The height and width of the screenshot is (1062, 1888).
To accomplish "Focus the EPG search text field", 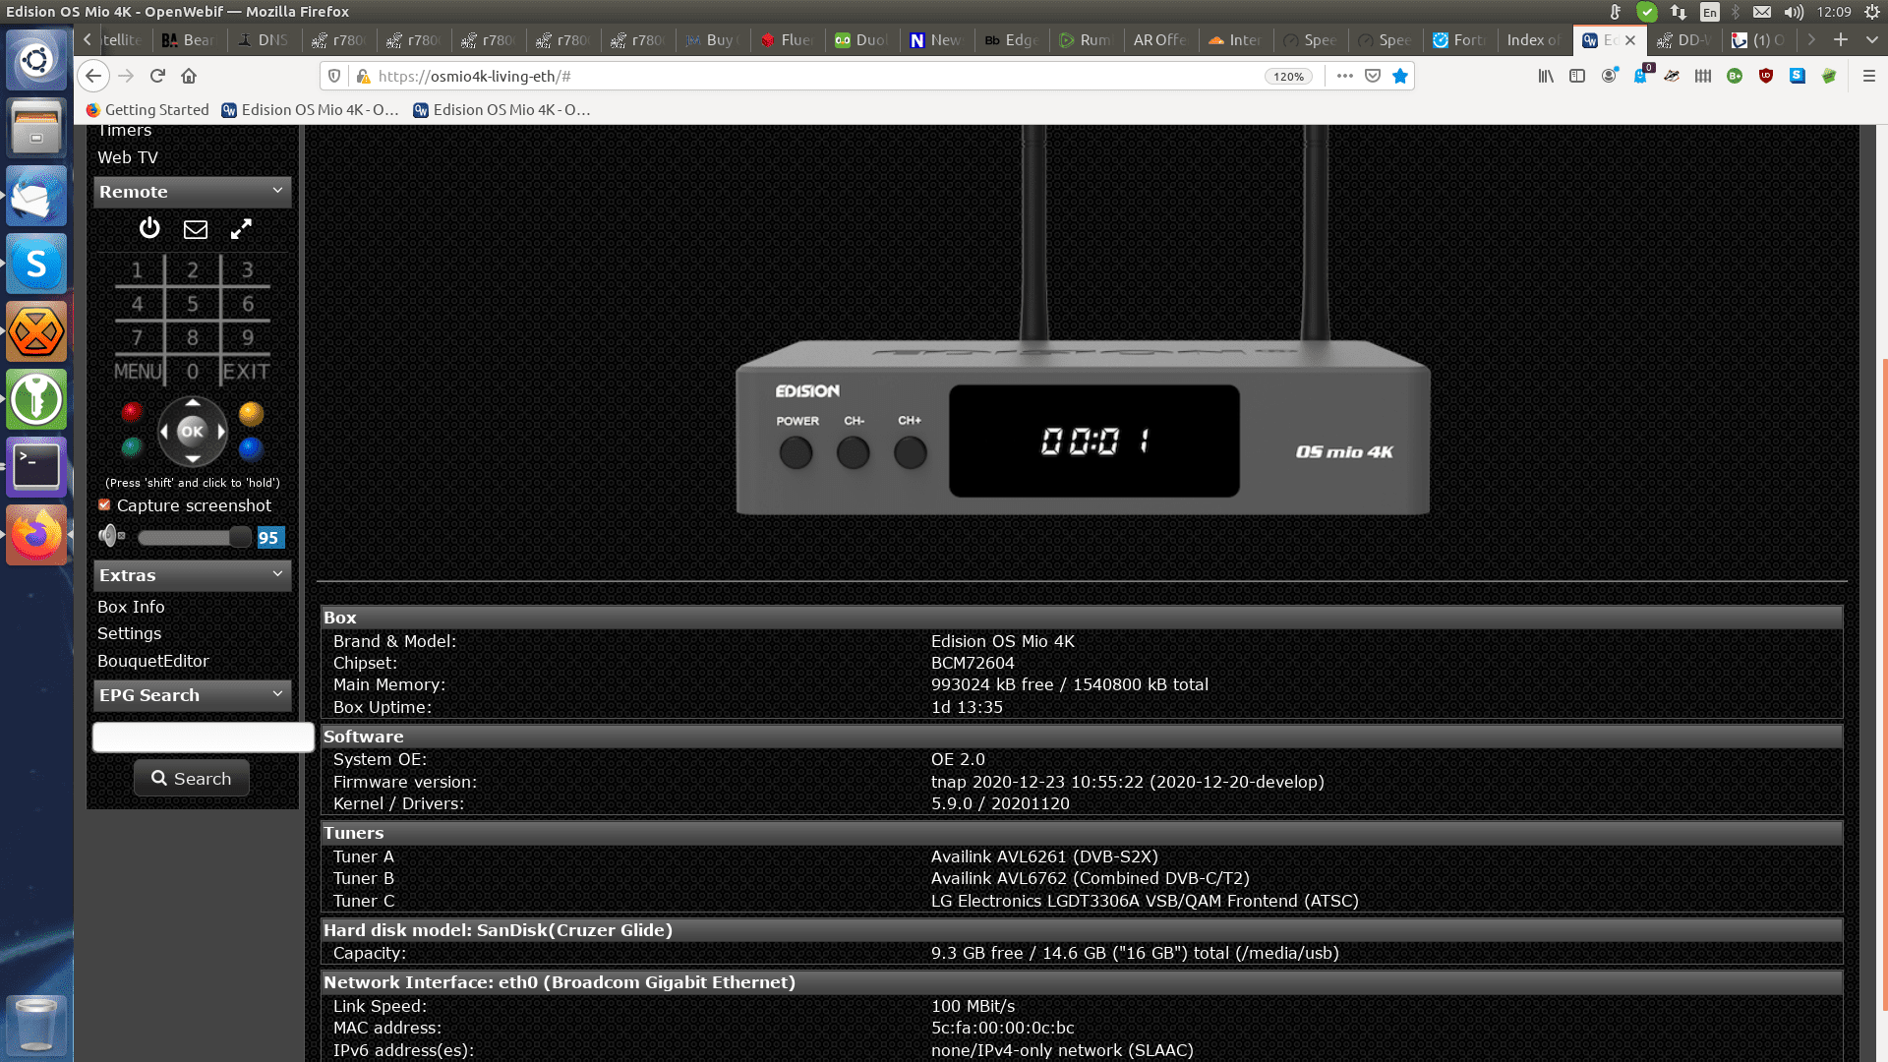I will 204,737.
